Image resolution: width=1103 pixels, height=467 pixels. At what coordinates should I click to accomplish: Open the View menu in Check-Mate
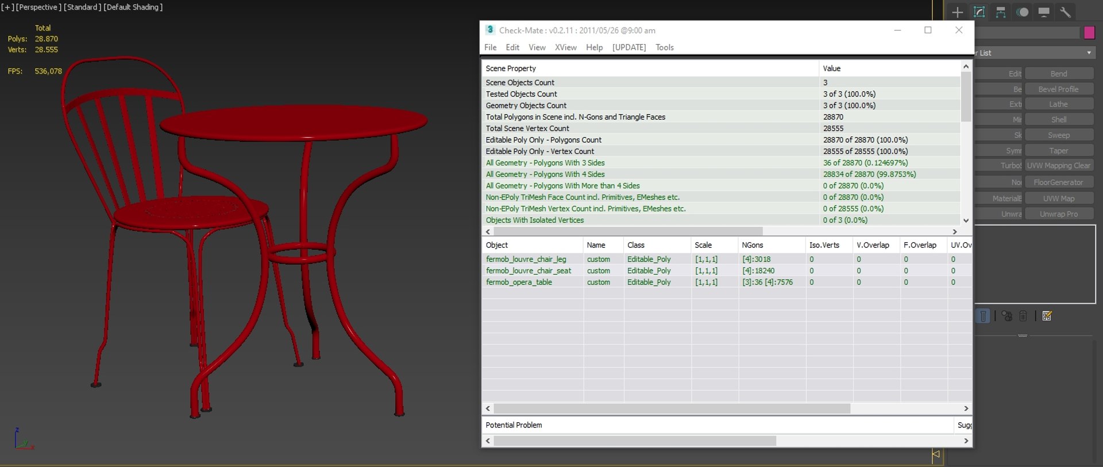537,47
